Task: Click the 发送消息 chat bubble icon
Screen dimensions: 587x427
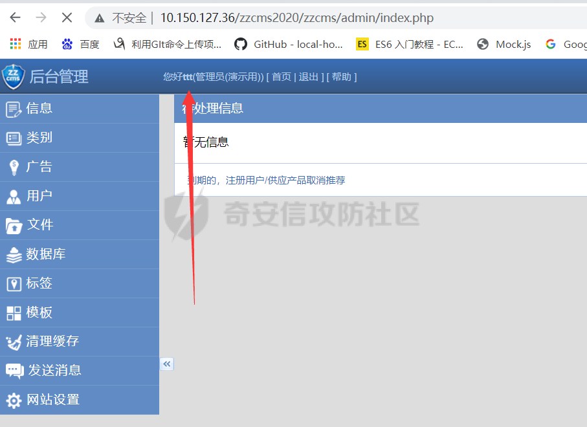Action: tap(14, 371)
